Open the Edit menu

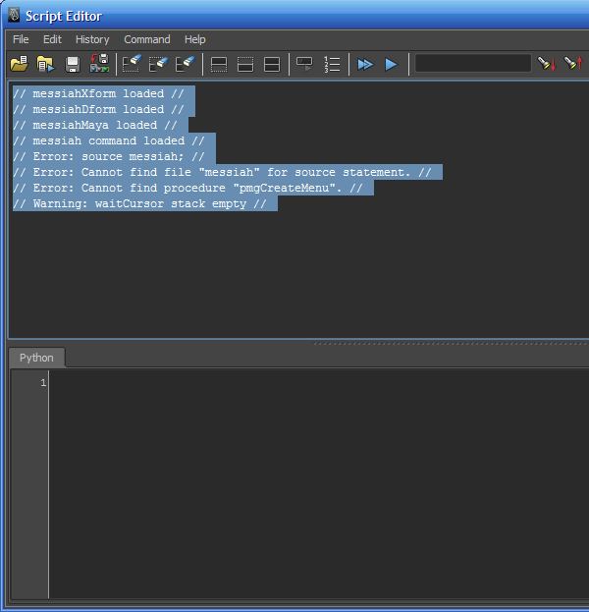[x=52, y=39]
